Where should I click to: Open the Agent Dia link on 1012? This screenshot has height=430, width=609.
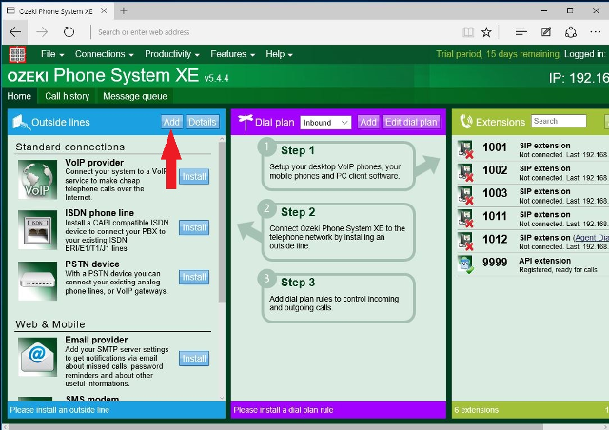click(591, 238)
